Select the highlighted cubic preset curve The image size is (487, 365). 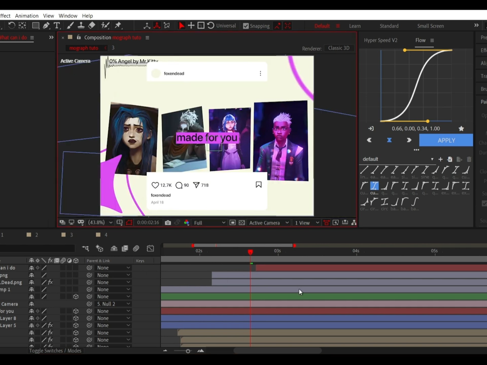coord(374,186)
